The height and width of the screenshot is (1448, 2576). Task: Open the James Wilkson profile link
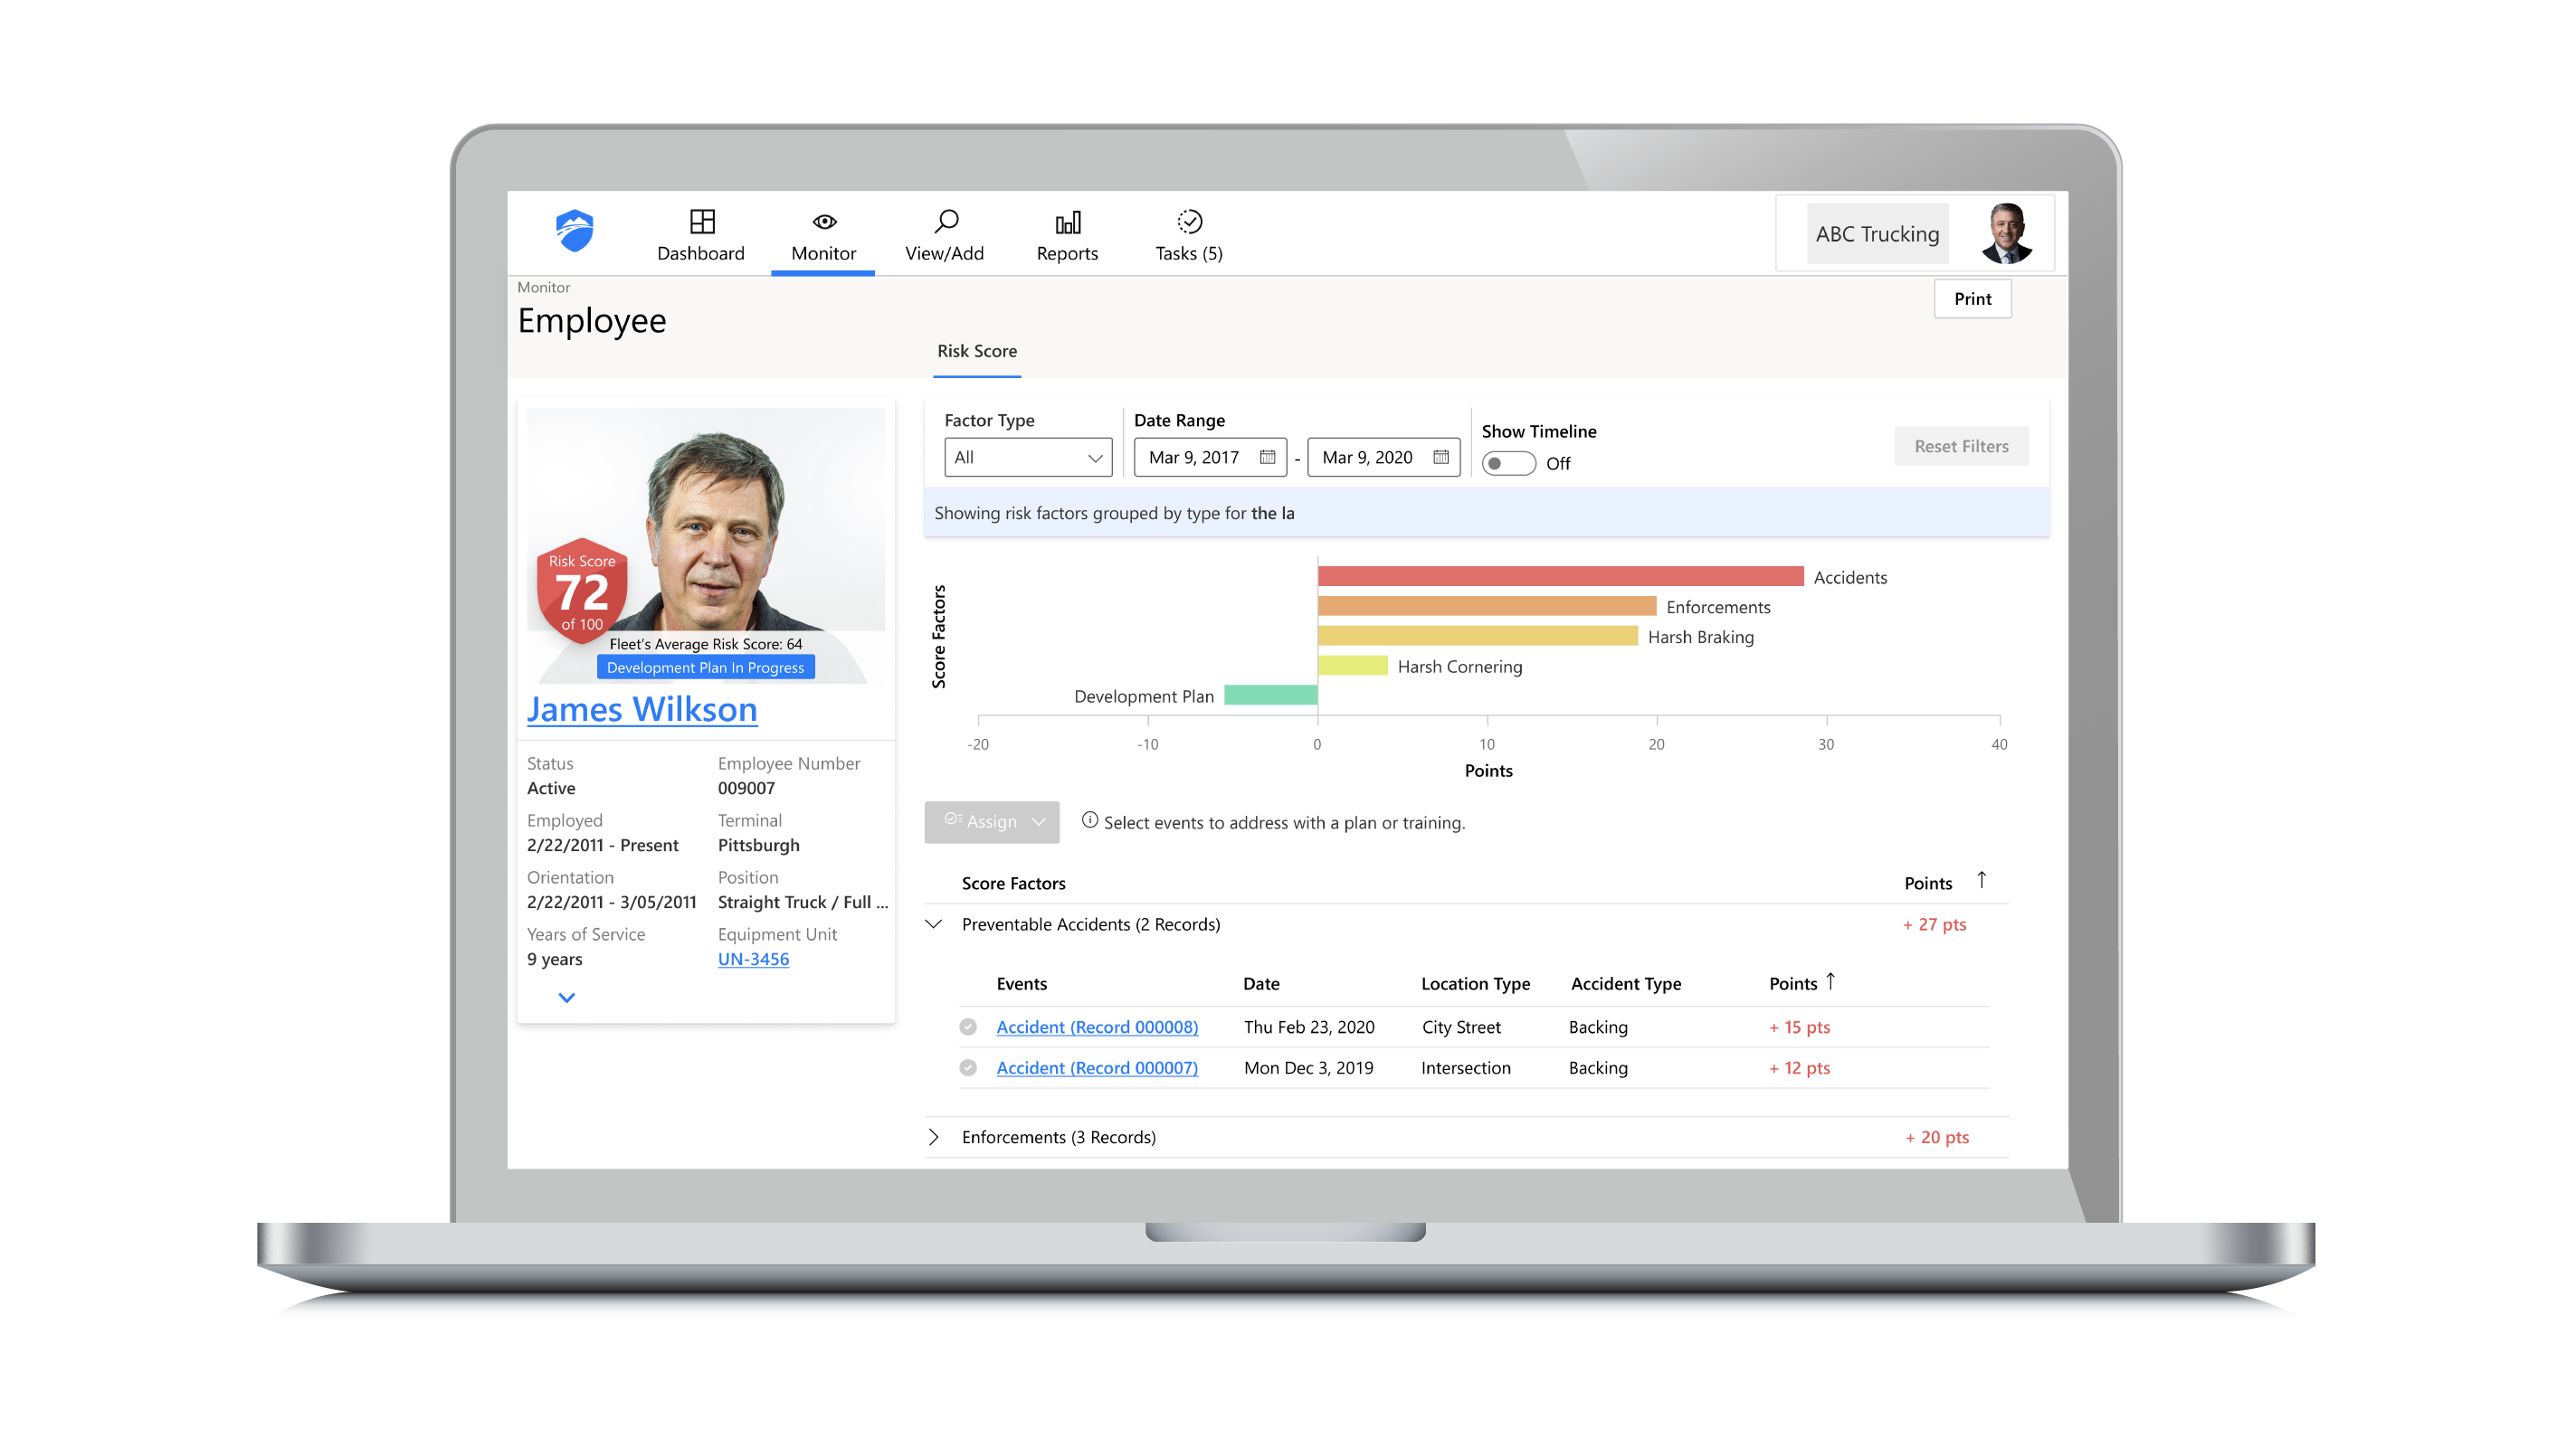point(642,709)
